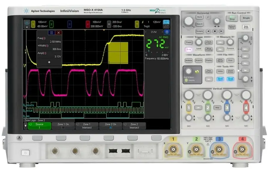This screenshot has width=271, height=172.
Task: Toggle acquisition with the Run Stop key
Action: (x=232, y=18)
